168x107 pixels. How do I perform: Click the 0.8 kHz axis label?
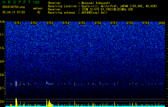(2, 75)
